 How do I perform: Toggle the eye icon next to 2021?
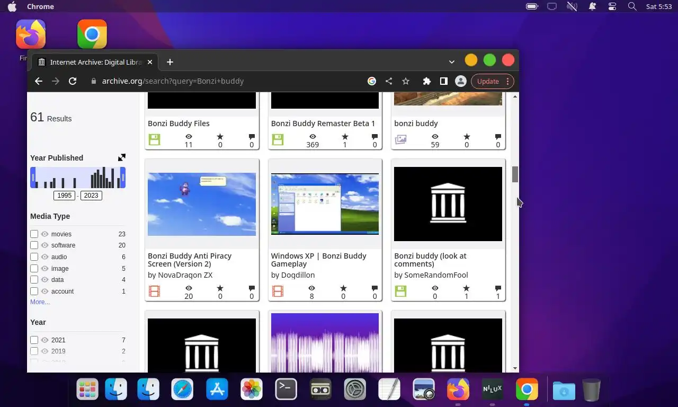45,340
